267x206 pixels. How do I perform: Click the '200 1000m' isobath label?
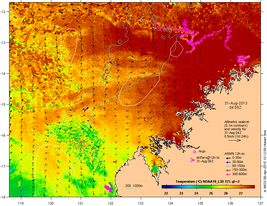point(134,186)
